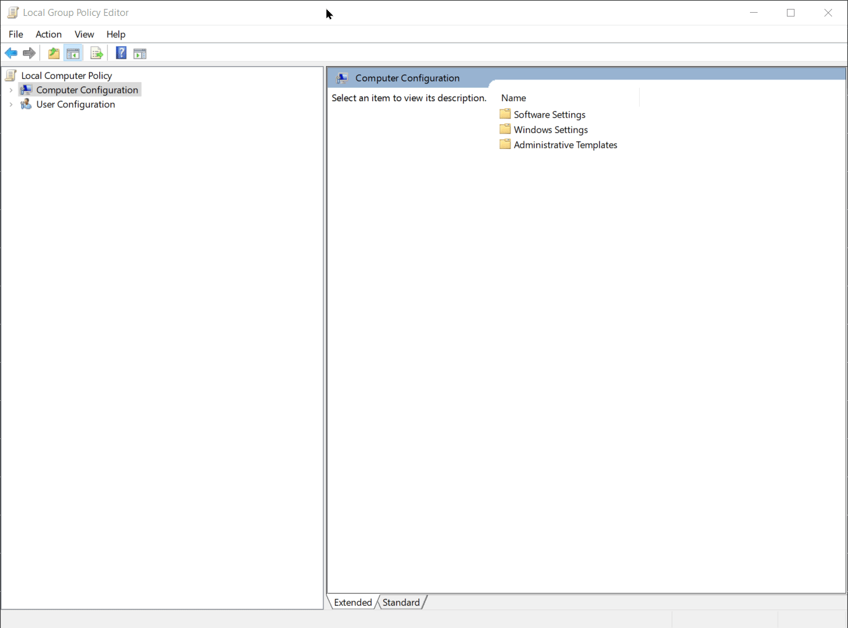Click the Forward navigation arrow icon
Image resolution: width=848 pixels, height=628 pixels.
coord(29,53)
